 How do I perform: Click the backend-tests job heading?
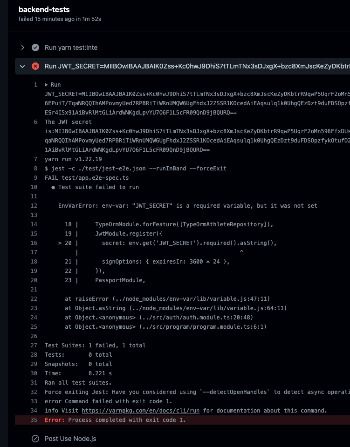pos(44,9)
